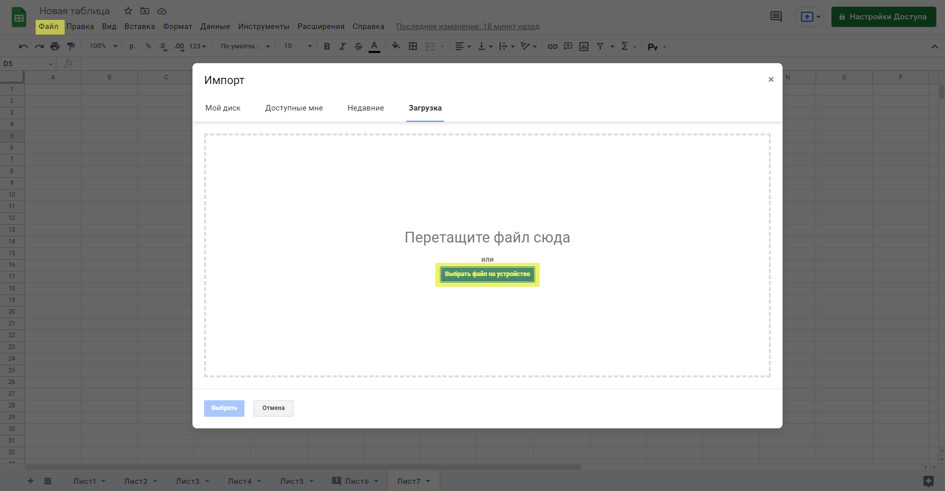
Task: Open the Расширения menu
Action: 321,26
